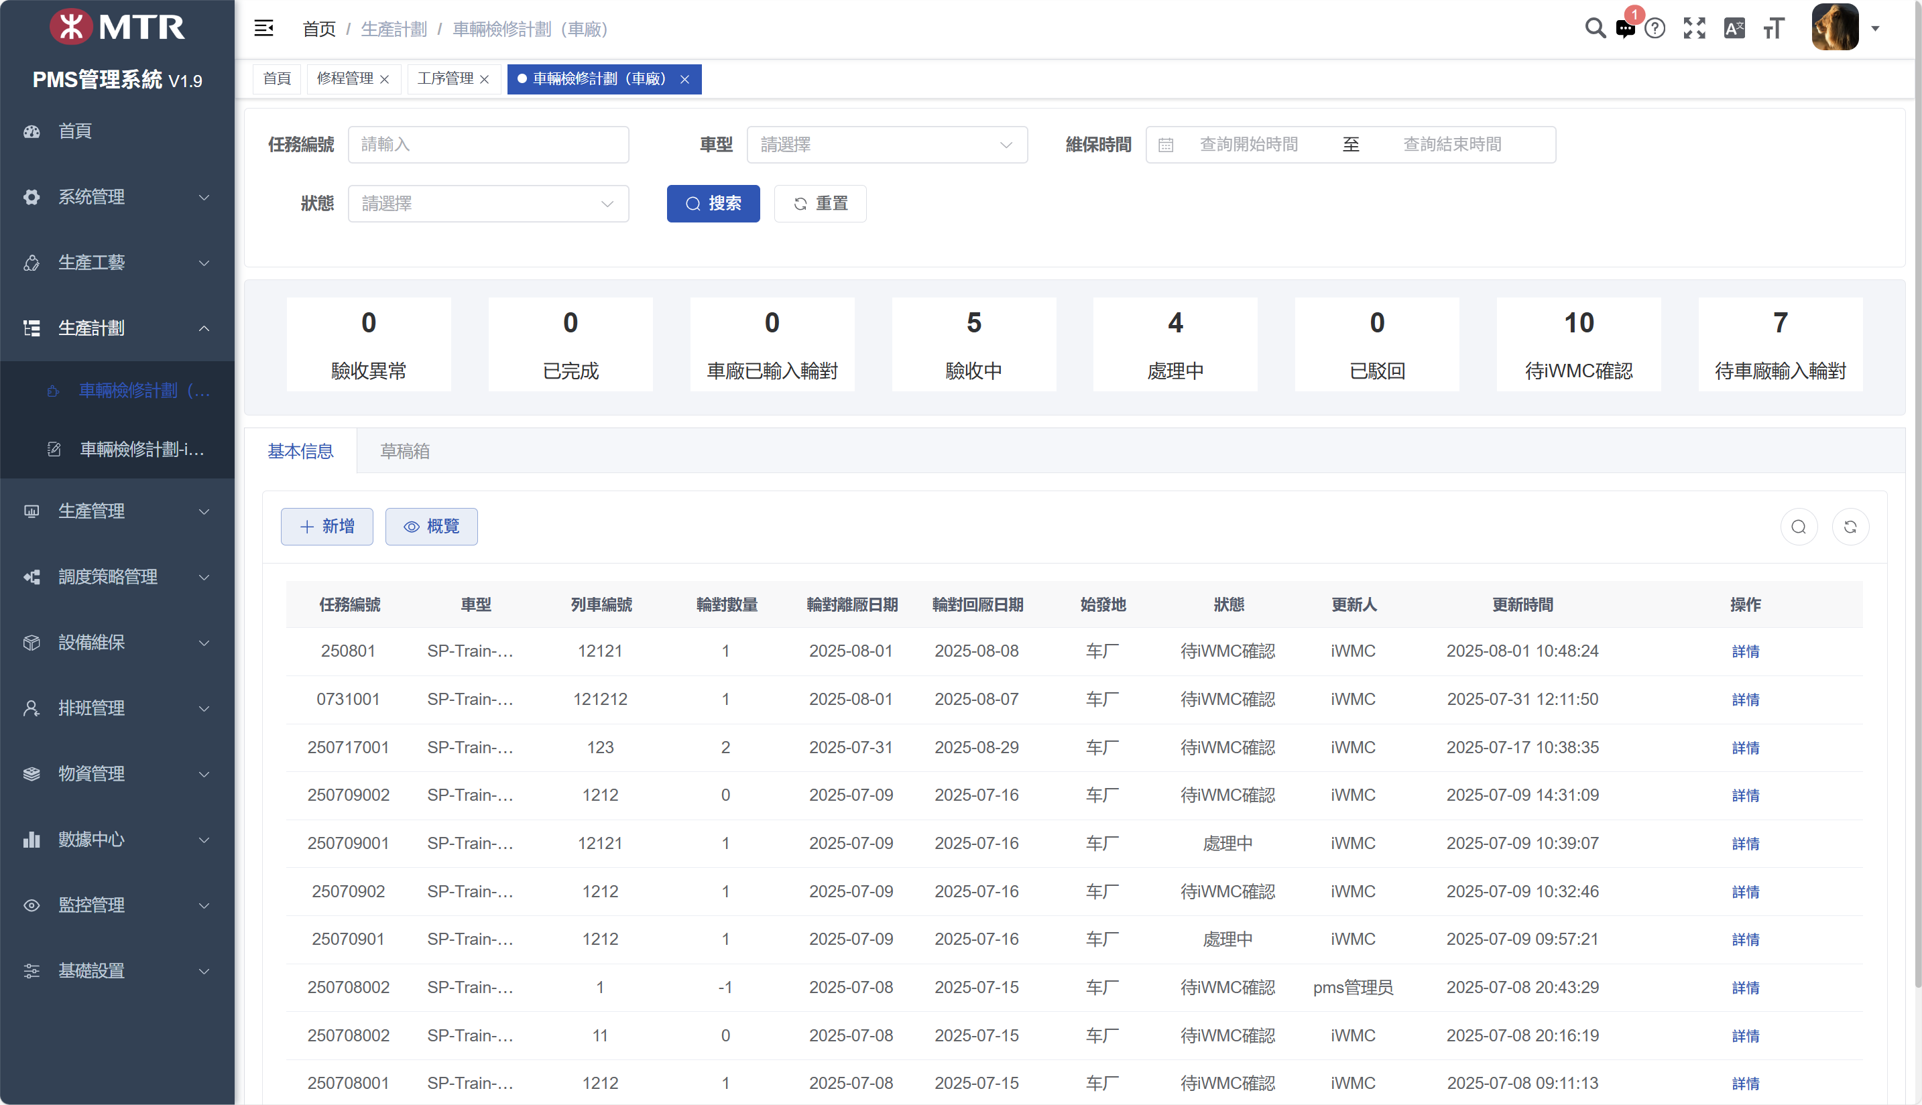Image resolution: width=1922 pixels, height=1105 pixels.
Task: Open the font size adjustment icon
Action: [x=1773, y=29]
